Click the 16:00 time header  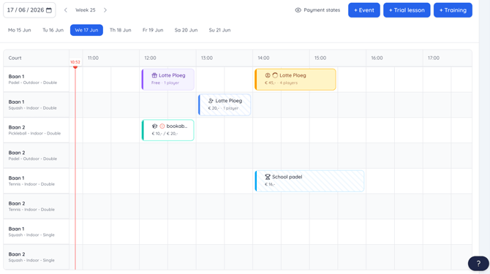(377, 58)
